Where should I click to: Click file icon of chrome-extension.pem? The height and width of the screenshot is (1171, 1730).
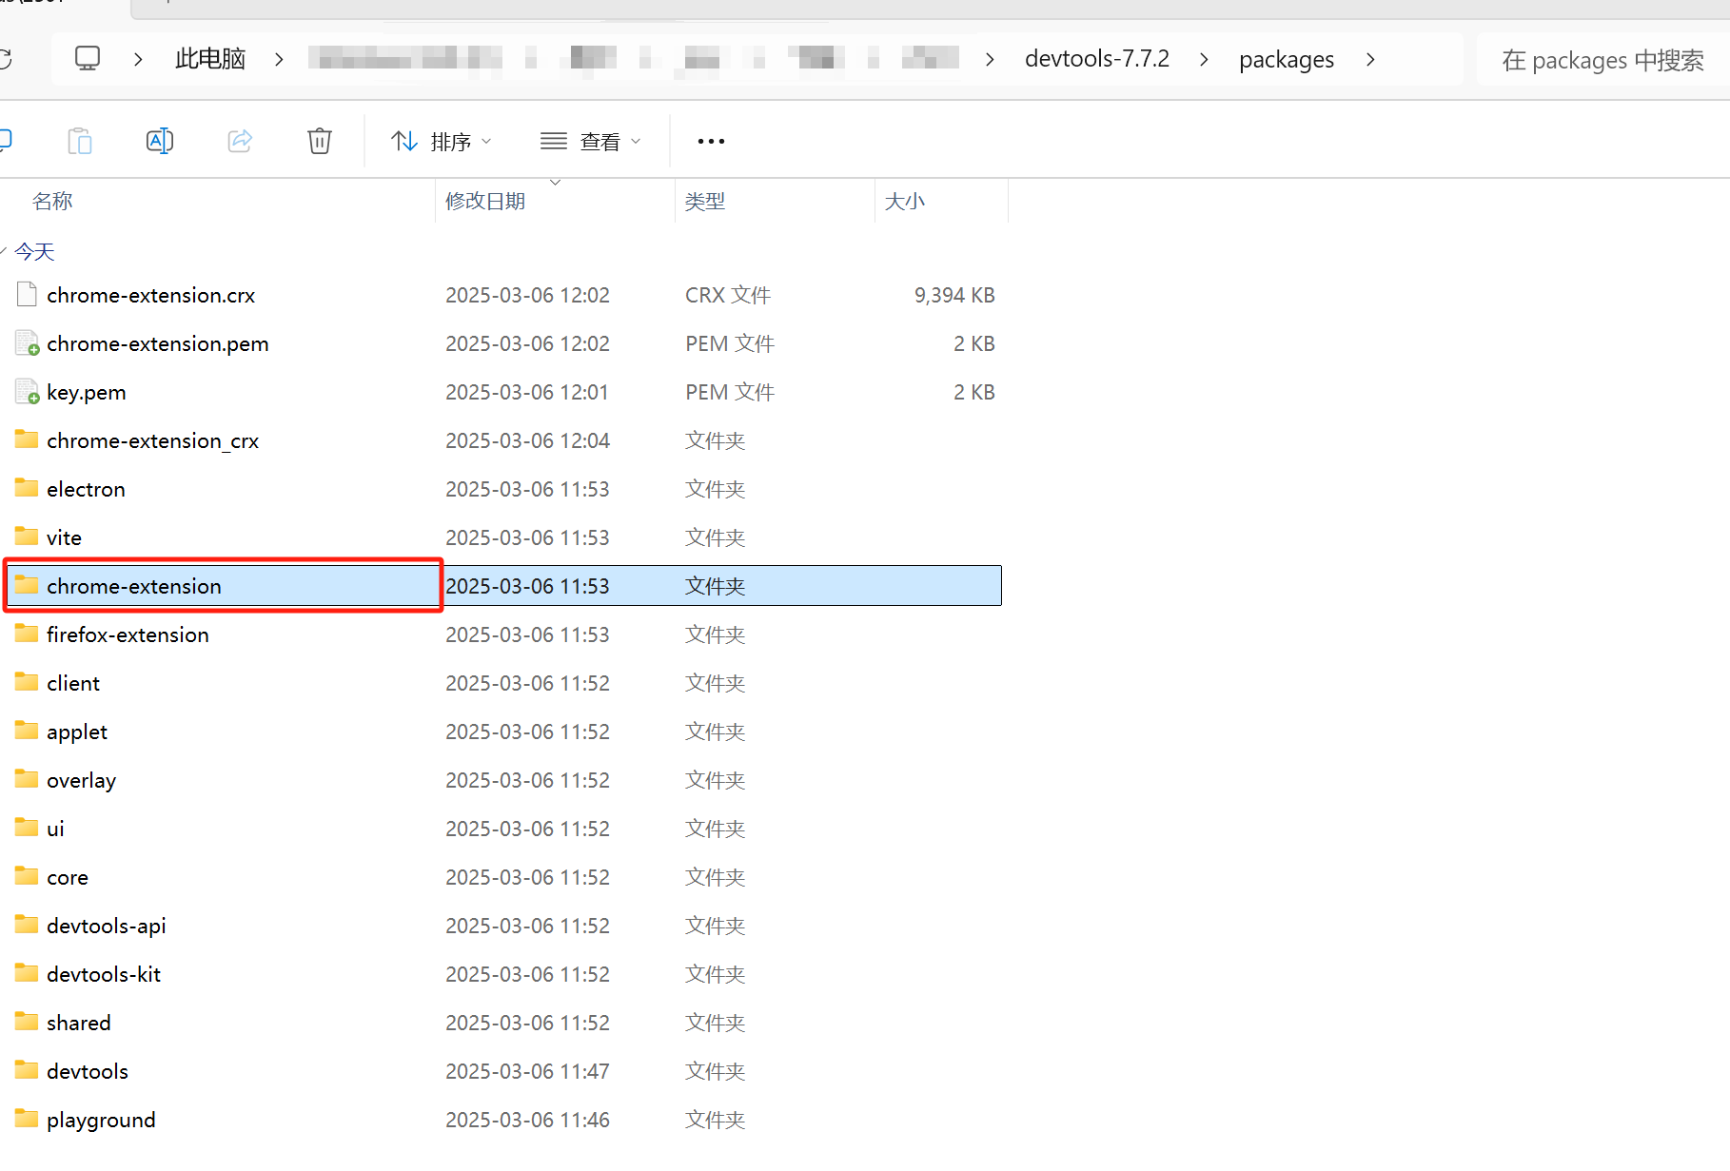tap(27, 342)
